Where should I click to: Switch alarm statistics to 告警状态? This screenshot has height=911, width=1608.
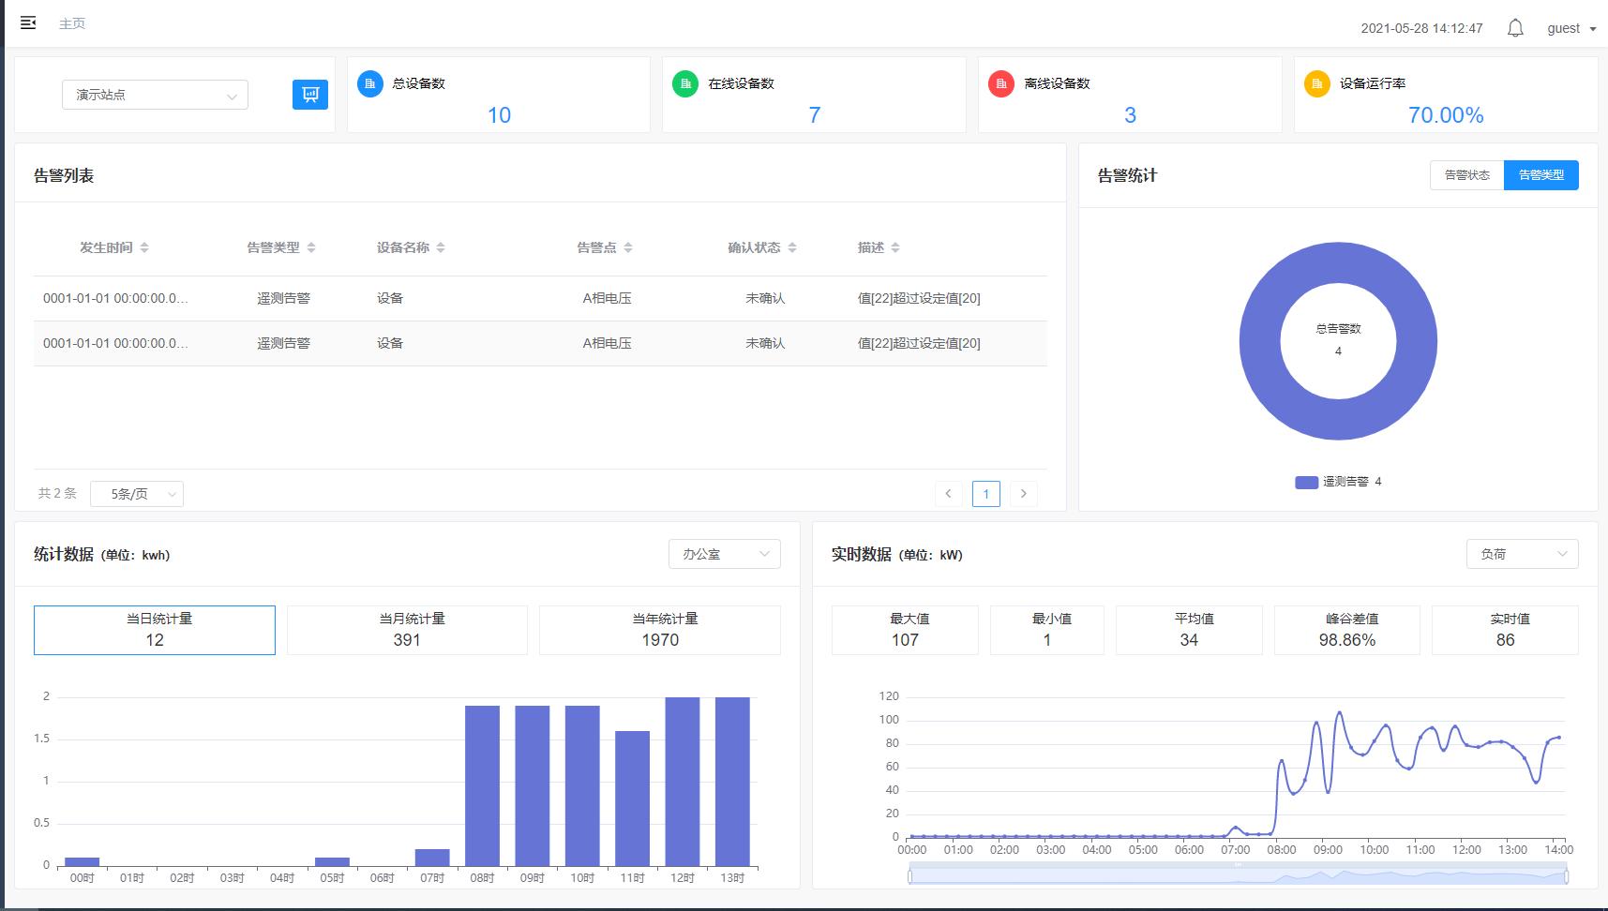[x=1466, y=175]
